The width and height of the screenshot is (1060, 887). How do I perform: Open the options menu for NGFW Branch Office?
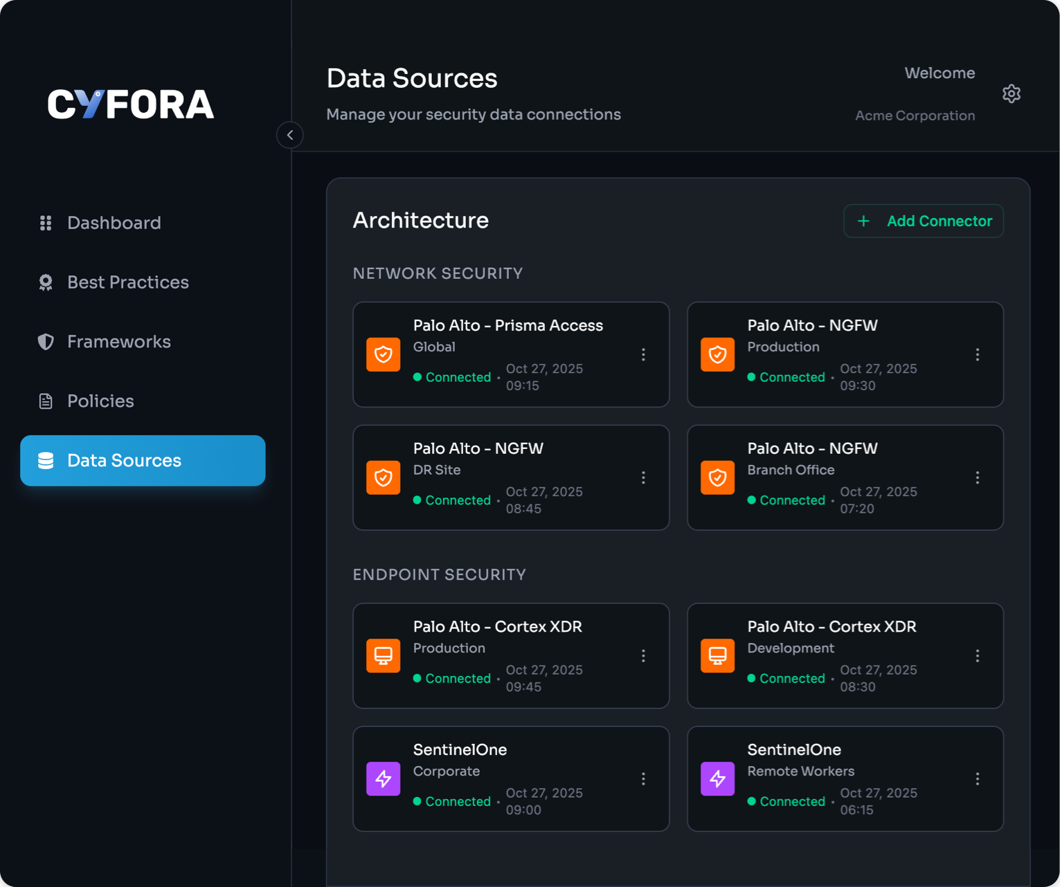pyautogui.click(x=978, y=477)
